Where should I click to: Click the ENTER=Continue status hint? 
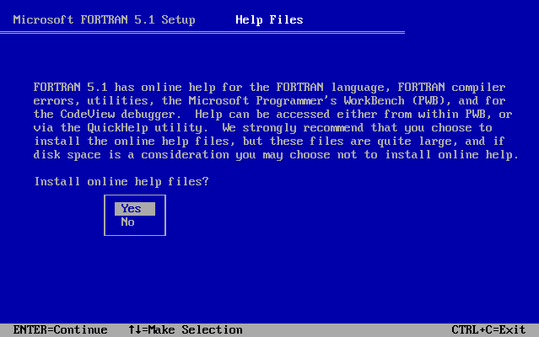click(60, 329)
